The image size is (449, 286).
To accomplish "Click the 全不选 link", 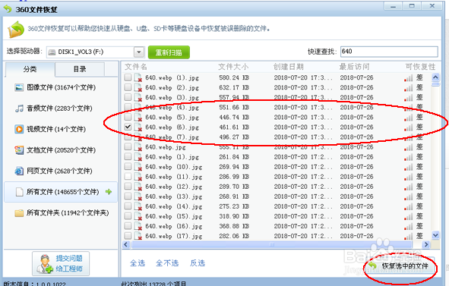I will pyautogui.click(x=167, y=263).
